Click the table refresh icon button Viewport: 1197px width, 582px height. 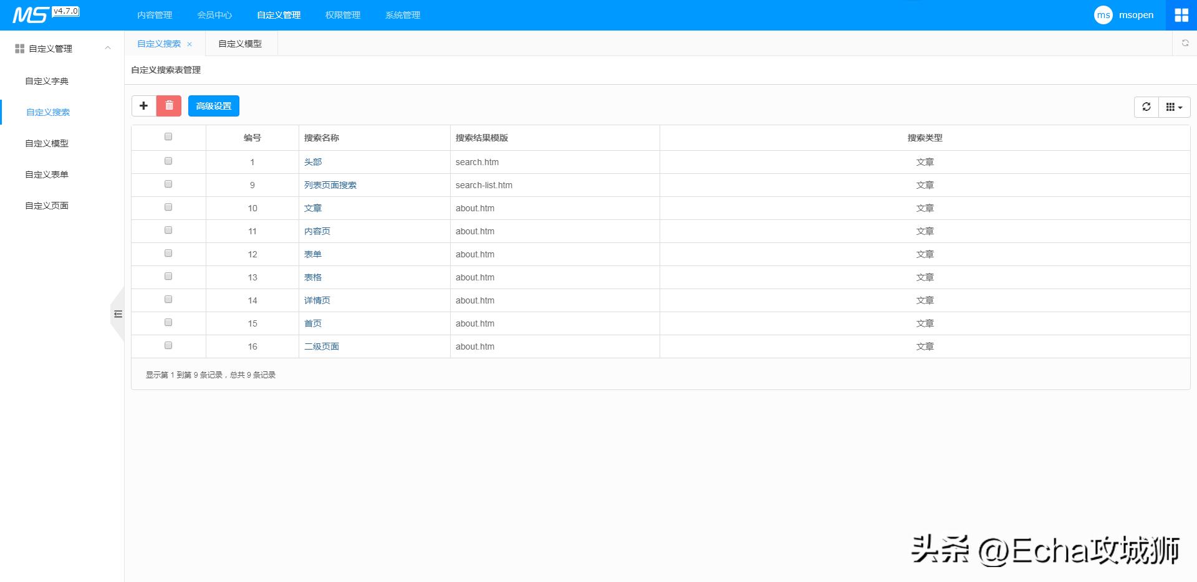pyautogui.click(x=1146, y=107)
